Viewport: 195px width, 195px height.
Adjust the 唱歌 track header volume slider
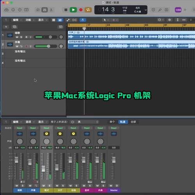(46, 37)
